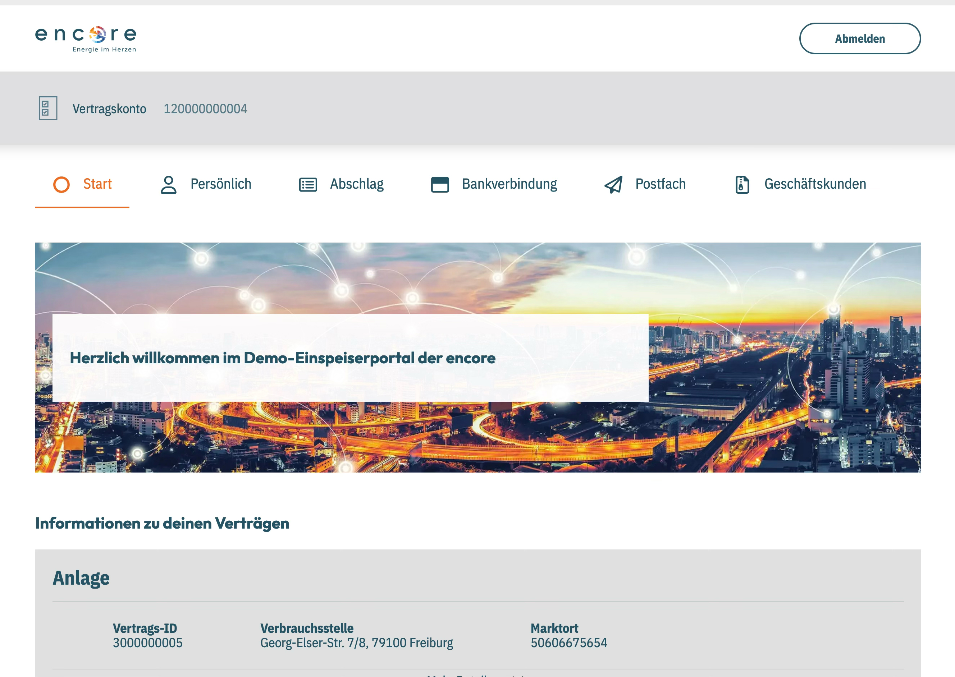Click the orange Start circle icon

click(x=62, y=183)
